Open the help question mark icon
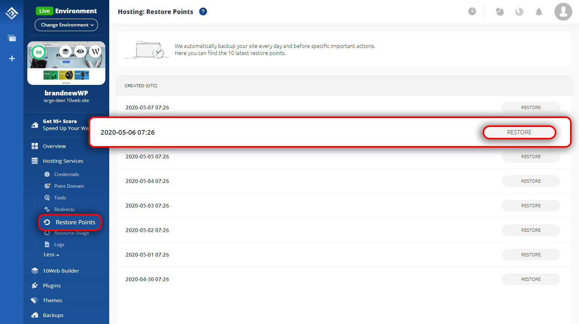The image size is (579, 324). 203,12
